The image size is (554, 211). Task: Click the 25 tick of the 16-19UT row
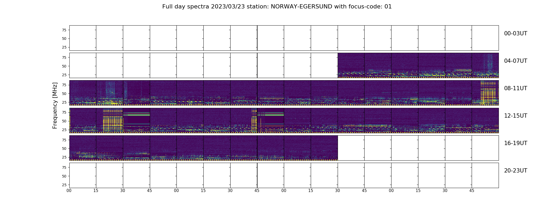(64, 157)
